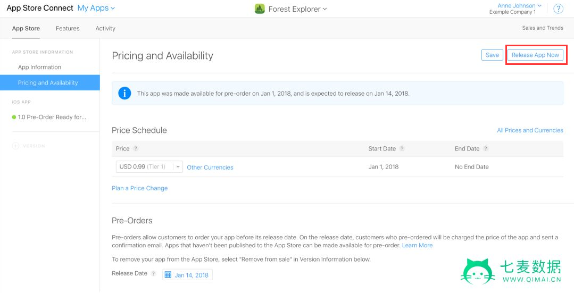Click the End Date help icon

485,149
